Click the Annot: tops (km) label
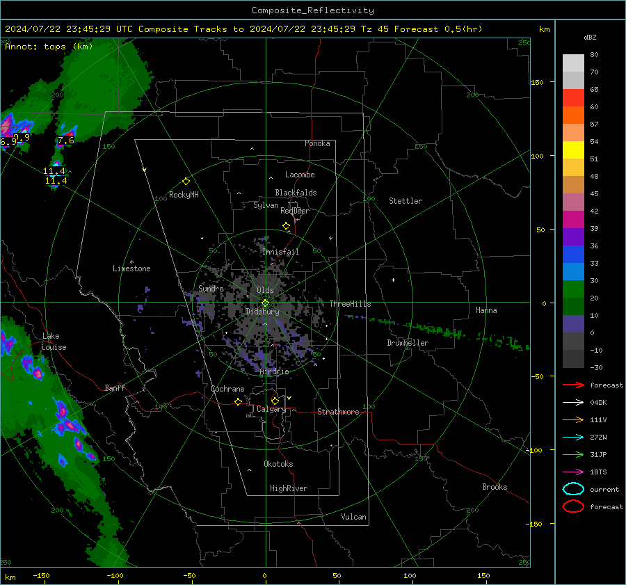626x585 pixels. (x=49, y=47)
